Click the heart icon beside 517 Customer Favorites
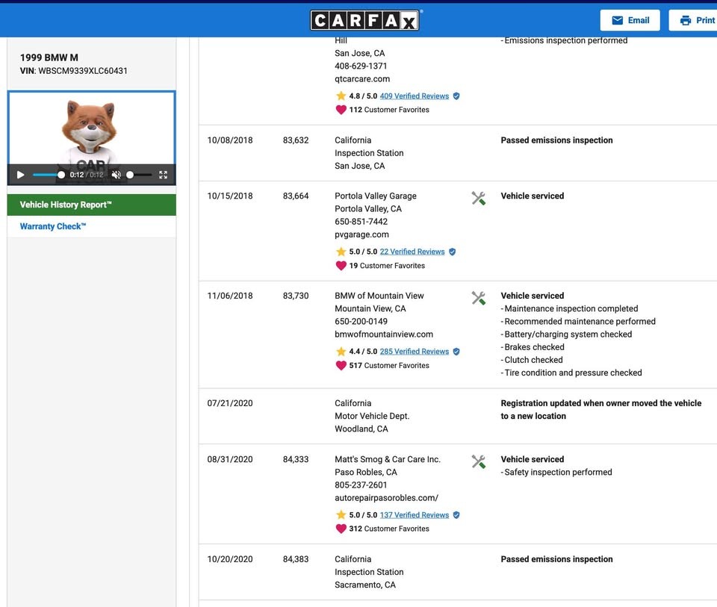 tap(341, 366)
